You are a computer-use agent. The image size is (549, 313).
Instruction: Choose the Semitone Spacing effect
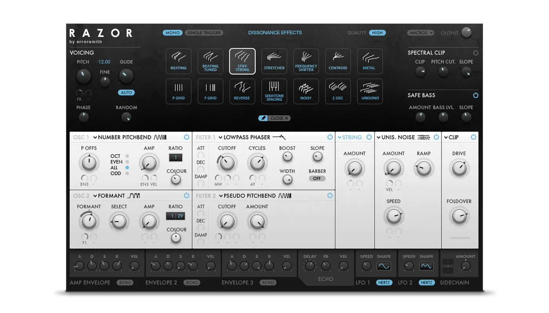point(274,91)
